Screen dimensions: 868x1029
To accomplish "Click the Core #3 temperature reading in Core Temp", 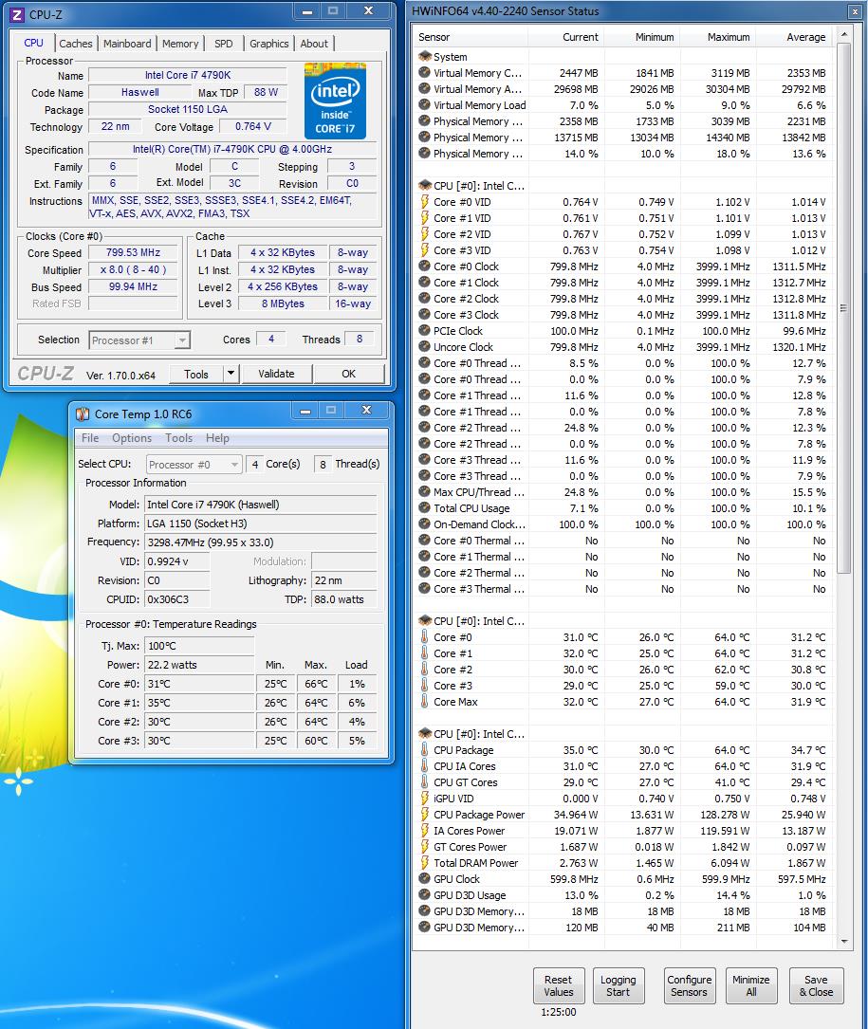I will pyautogui.click(x=199, y=741).
